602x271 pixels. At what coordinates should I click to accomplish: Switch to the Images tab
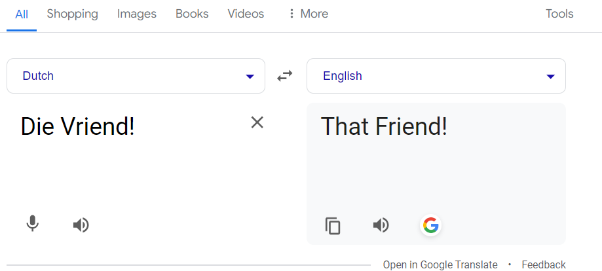point(137,14)
